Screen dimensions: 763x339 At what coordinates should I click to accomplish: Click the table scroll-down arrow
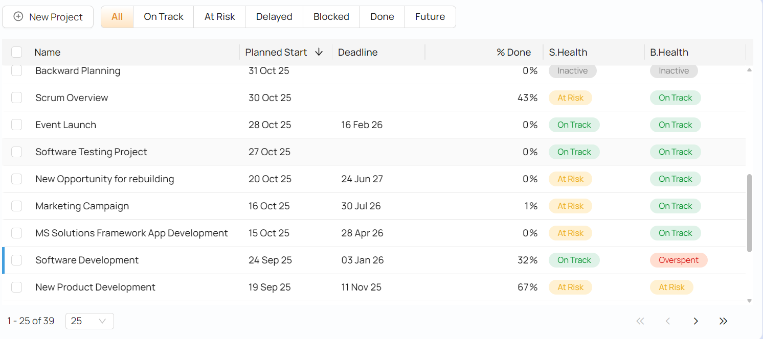click(750, 301)
